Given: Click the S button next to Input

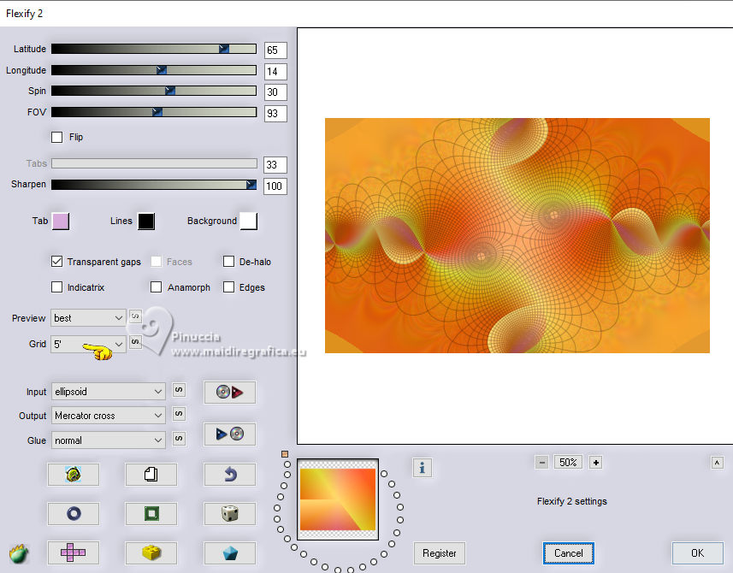Looking at the screenshot, I should (179, 390).
